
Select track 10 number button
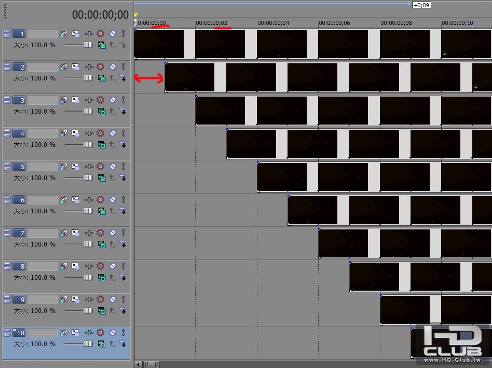(19, 333)
